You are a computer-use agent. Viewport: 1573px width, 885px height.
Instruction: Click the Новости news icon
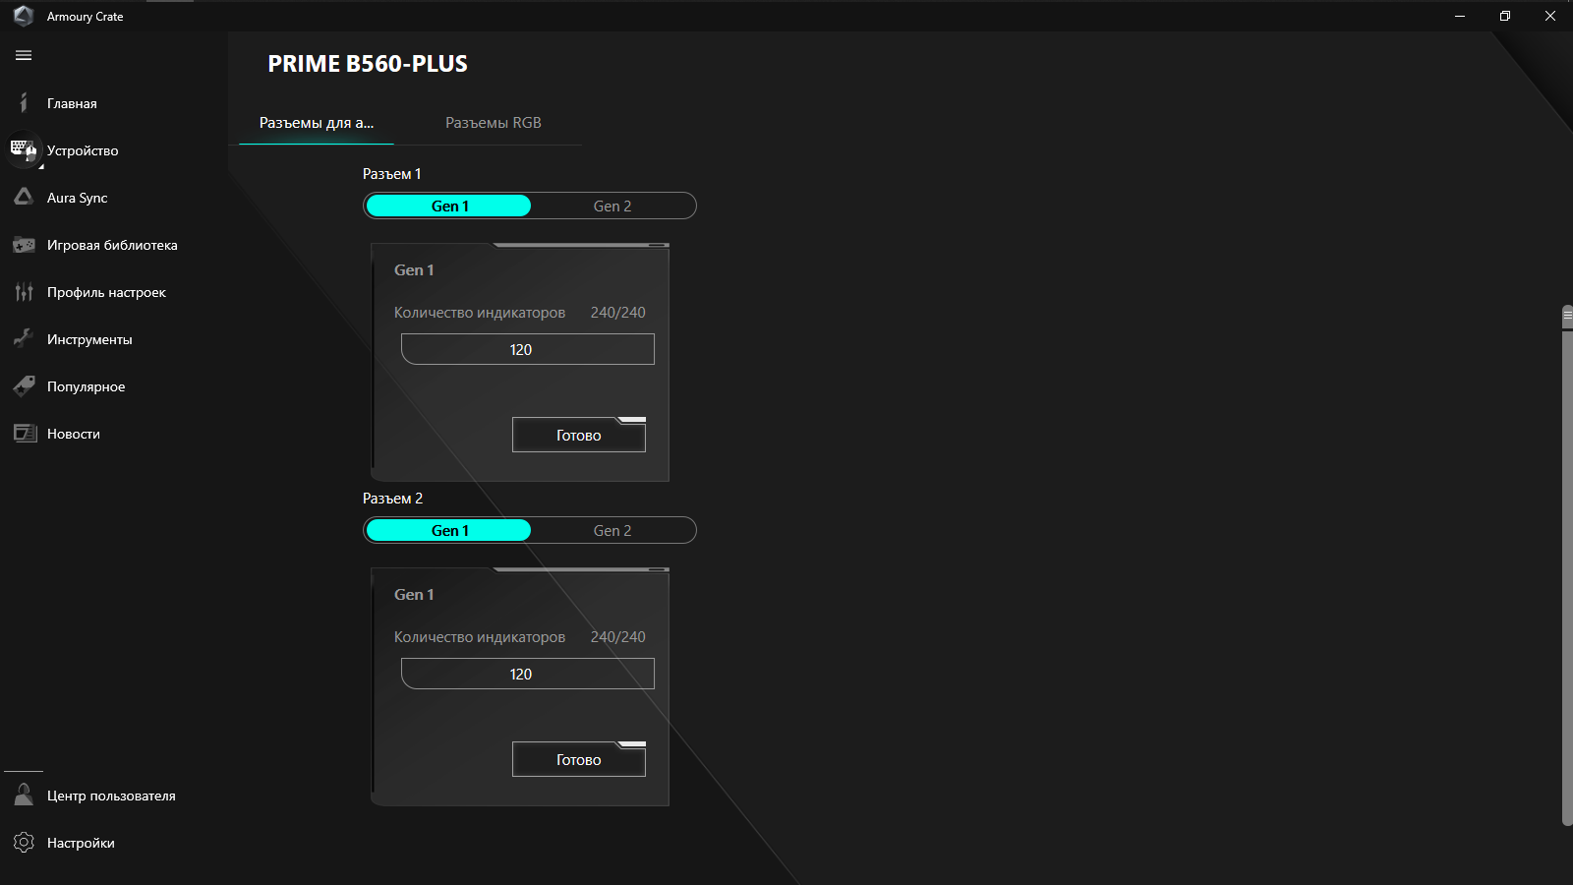(25, 434)
